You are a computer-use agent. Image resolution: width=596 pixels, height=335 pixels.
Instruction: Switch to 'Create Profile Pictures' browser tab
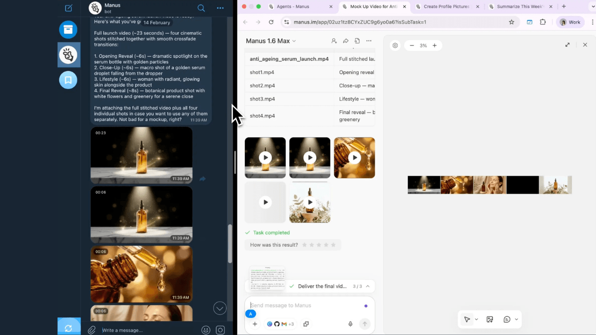click(446, 7)
